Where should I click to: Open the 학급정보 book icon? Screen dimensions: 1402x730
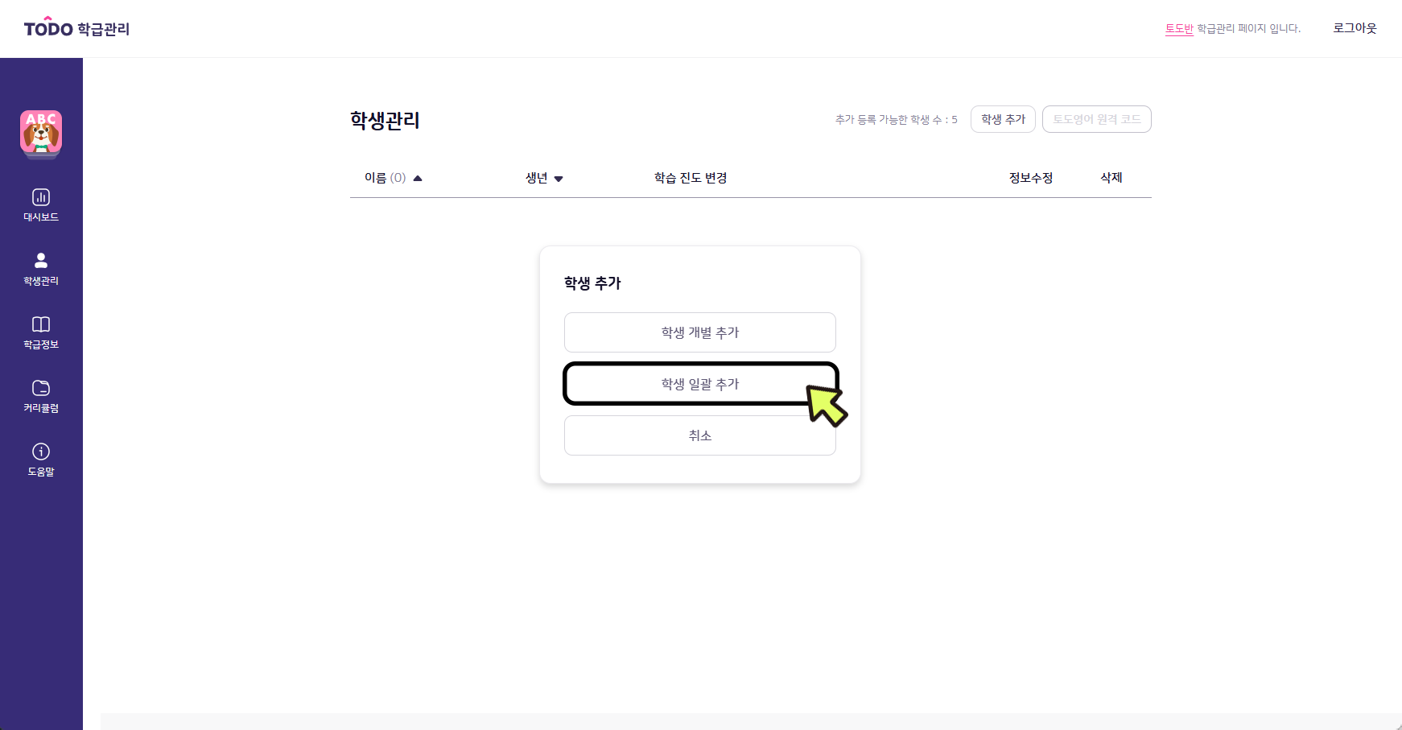41,324
